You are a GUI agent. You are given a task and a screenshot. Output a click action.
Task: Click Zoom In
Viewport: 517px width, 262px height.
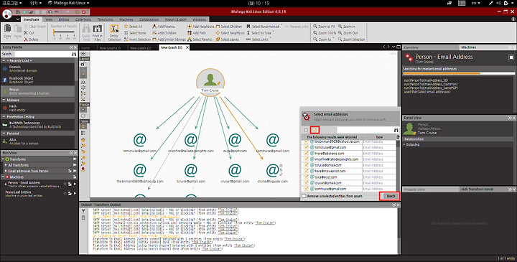point(347,27)
